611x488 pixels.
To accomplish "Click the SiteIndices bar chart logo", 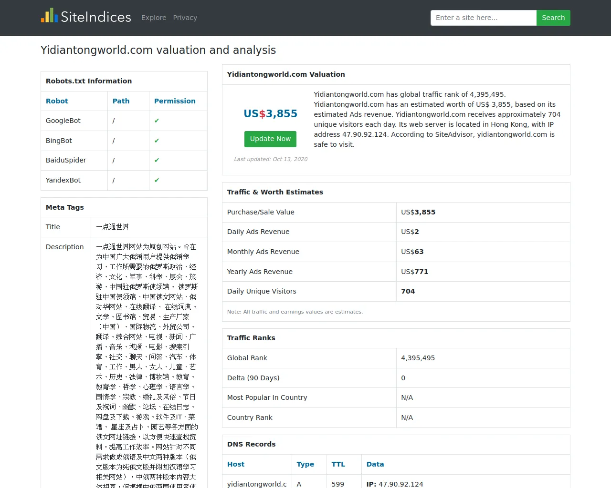I will (49, 16).
